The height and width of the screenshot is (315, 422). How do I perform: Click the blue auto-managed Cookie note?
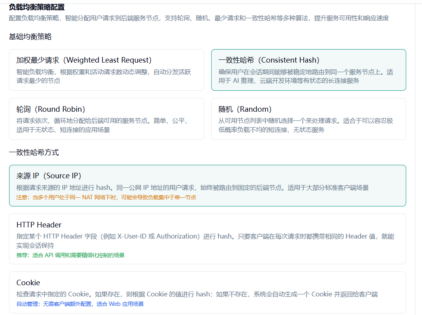pyautogui.click(x=80, y=304)
